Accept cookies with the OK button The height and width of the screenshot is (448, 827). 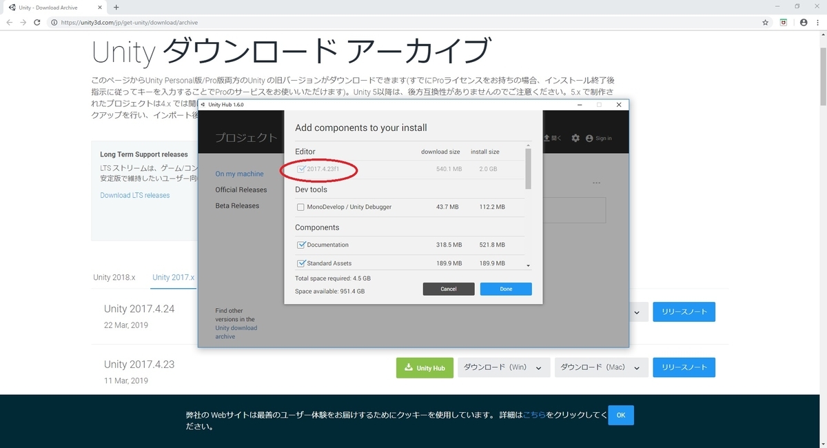tap(621, 415)
